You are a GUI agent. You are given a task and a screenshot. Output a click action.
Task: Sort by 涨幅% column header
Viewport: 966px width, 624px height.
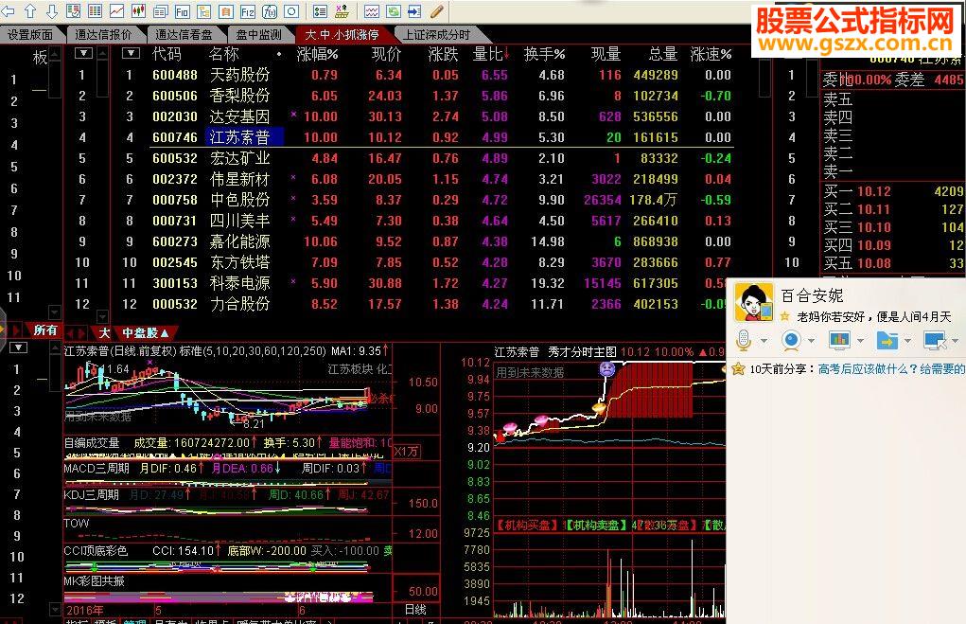click(x=317, y=54)
